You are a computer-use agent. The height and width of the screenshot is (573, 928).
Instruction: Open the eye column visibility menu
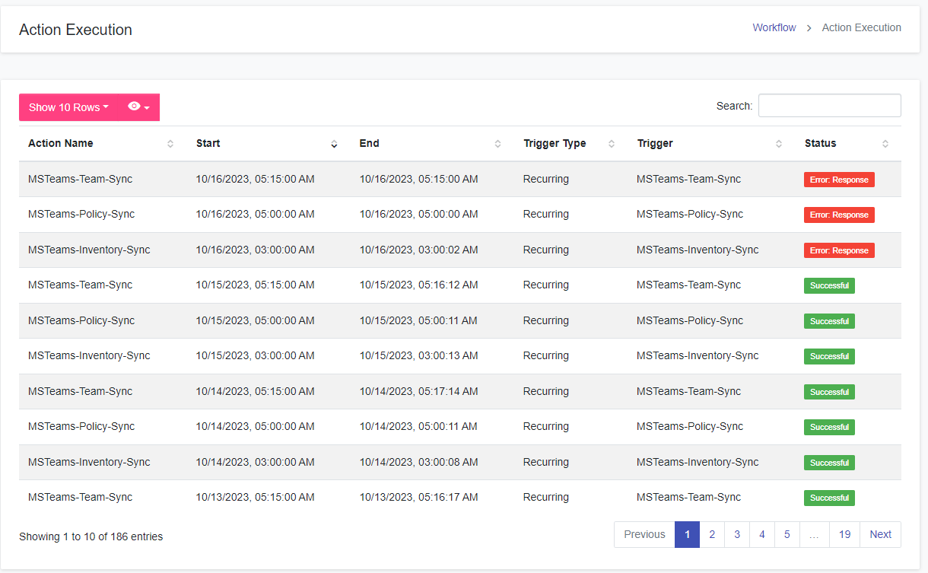[139, 107]
